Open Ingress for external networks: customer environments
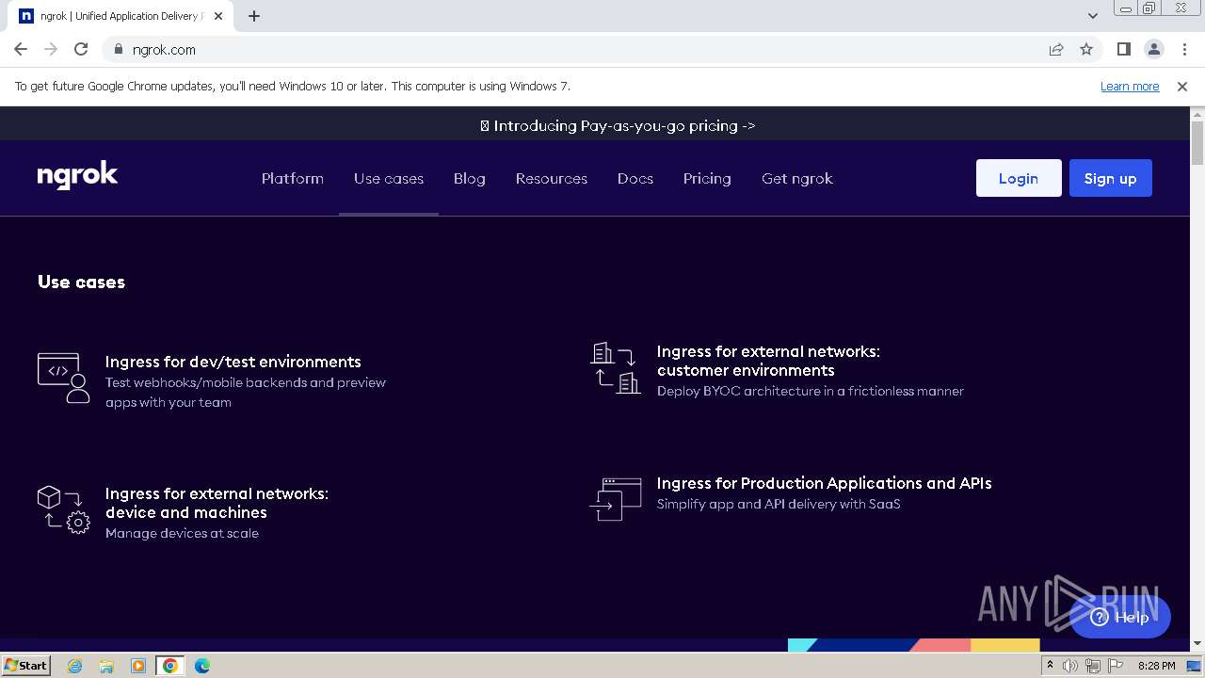This screenshot has height=678, width=1205. point(768,361)
